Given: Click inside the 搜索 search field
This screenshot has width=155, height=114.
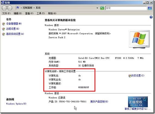Looking at the screenshot, I should coord(126,8).
